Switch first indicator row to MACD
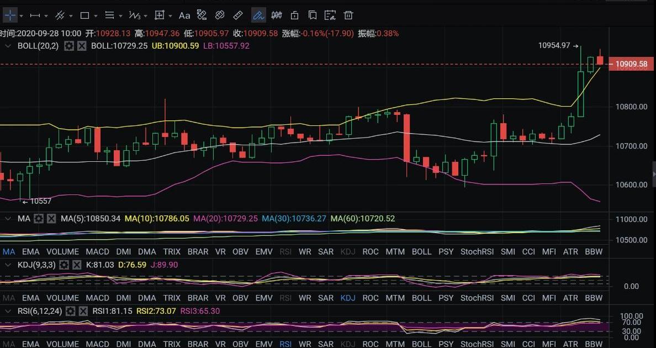Screen dimensions: 656x348 coord(97,251)
